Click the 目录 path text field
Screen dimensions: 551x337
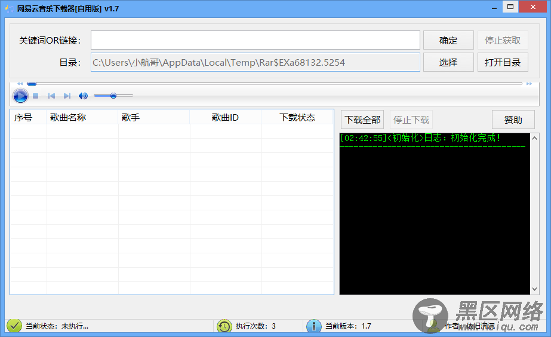coord(256,62)
